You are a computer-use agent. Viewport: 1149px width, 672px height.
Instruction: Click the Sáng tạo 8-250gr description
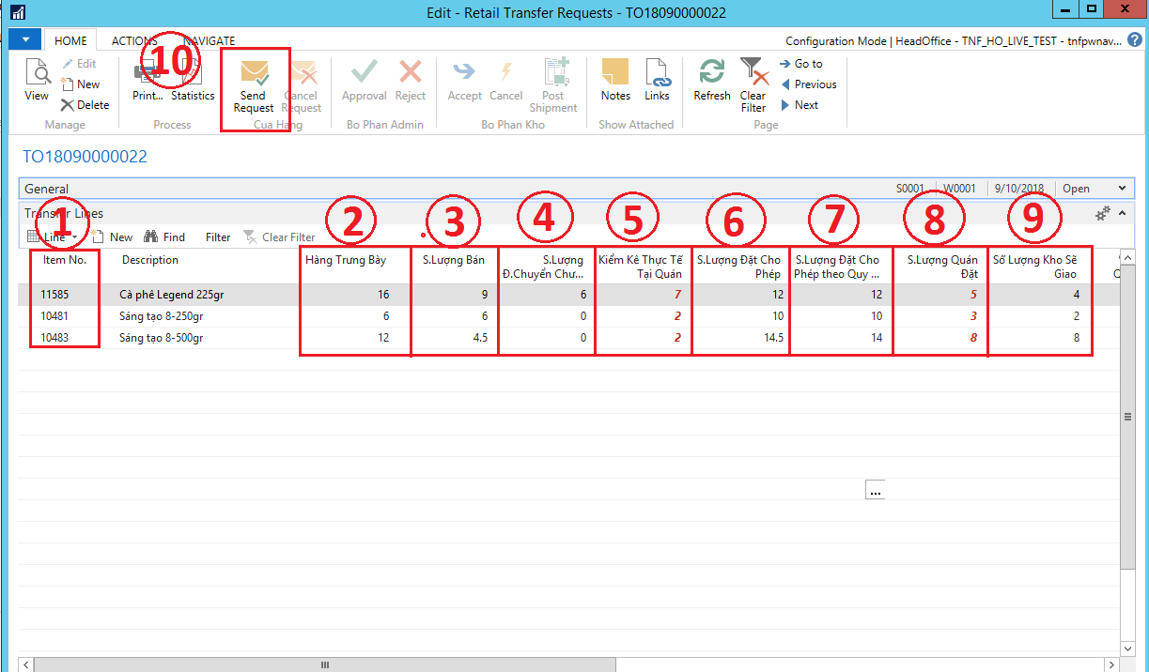pos(163,316)
